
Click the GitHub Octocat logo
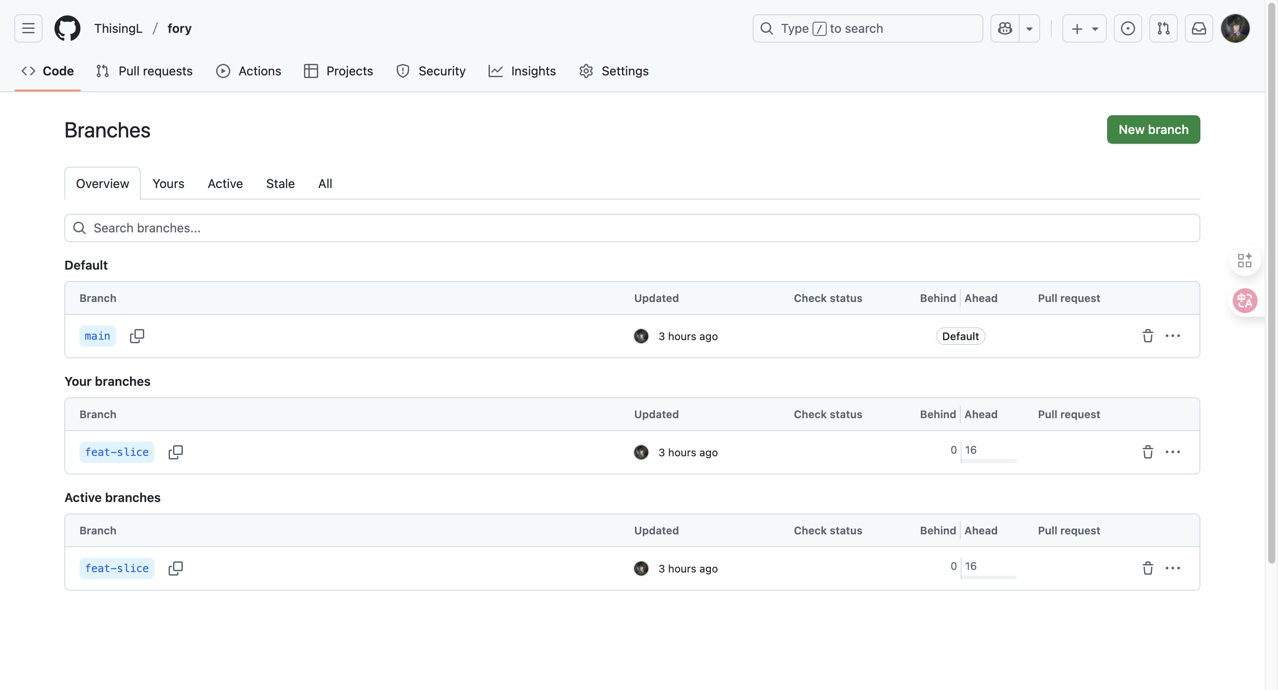(x=67, y=28)
